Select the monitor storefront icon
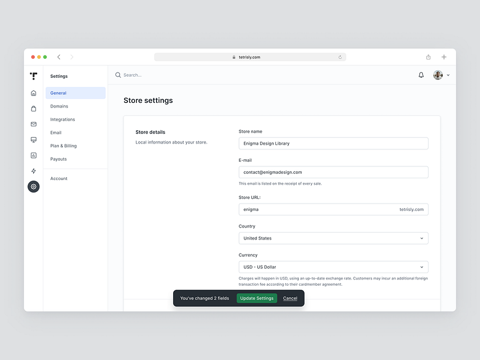The width and height of the screenshot is (480, 360). click(x=34, y=139)
